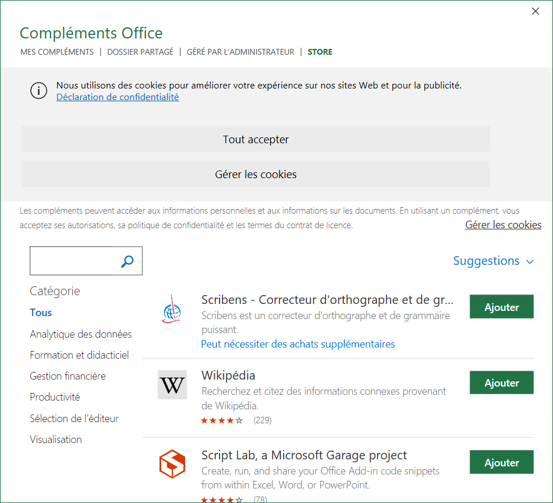This screenshot has width=553, height=503.
Task: Open the Déclaration de confidentialité link
Action: click(118, 97)
